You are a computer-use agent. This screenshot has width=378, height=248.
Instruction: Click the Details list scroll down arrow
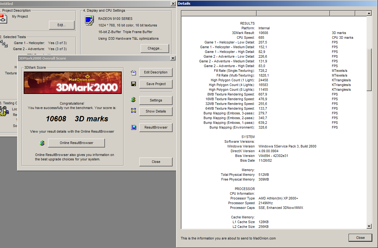pyautogui.click(x=369, y=226)
